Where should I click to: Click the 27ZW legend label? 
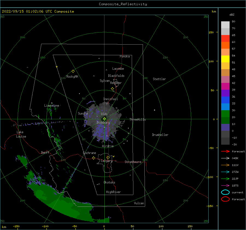tap(235, 172)
